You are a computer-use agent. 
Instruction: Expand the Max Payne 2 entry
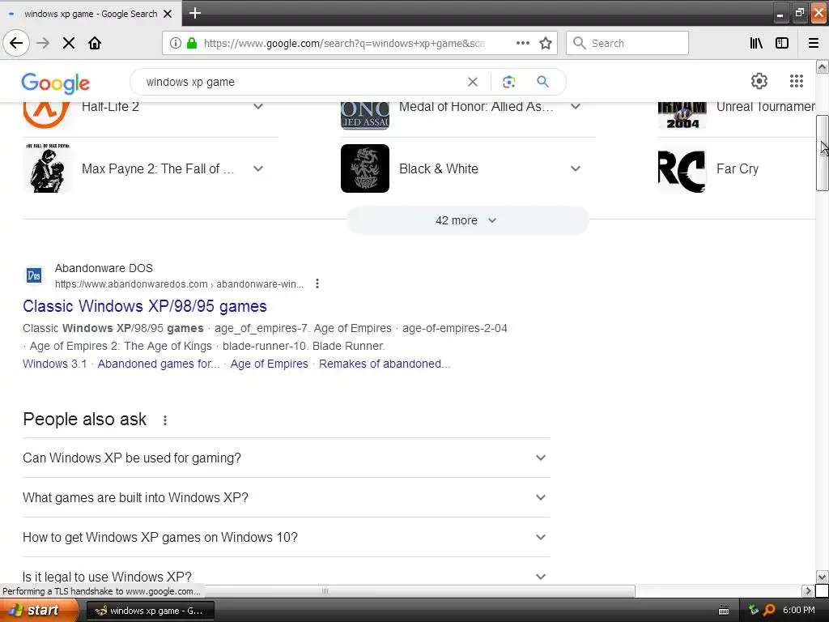(x=258, y=168)
